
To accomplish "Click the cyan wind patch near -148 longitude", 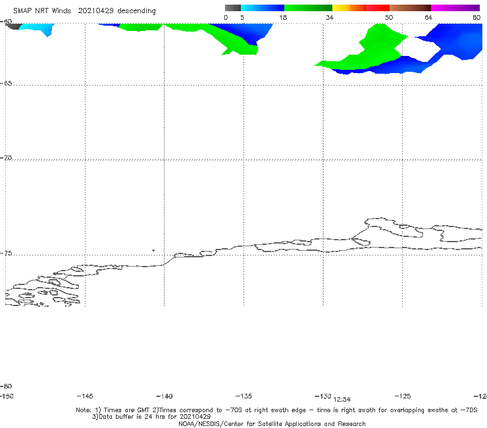I will pyautogui.click(x=38, y=28).
